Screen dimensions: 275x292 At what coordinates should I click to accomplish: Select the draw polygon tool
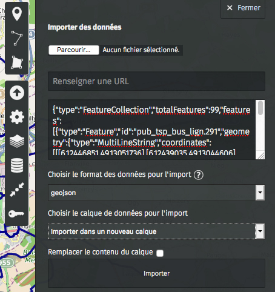coord(17,62)
